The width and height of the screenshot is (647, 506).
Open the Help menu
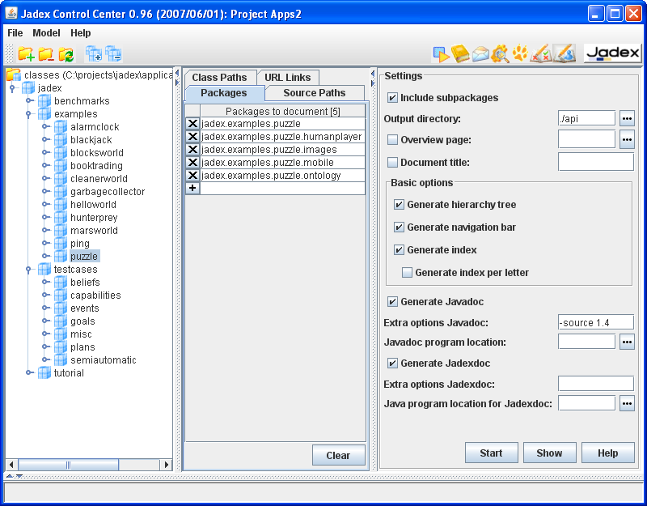(80, 33)
